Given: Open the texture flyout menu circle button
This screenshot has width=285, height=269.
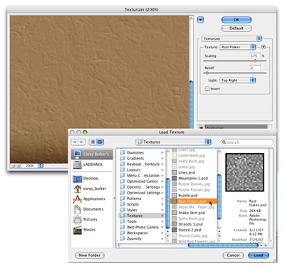Looking at the screenshot, I should [x=263, y=47].
